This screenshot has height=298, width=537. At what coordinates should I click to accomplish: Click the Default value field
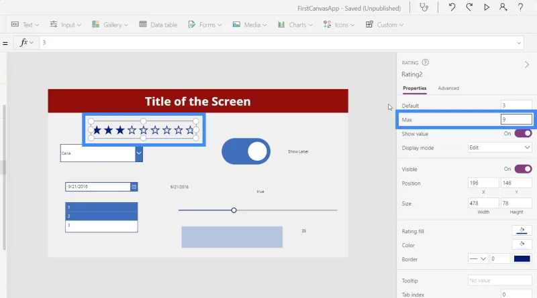[x=516, y=105]
